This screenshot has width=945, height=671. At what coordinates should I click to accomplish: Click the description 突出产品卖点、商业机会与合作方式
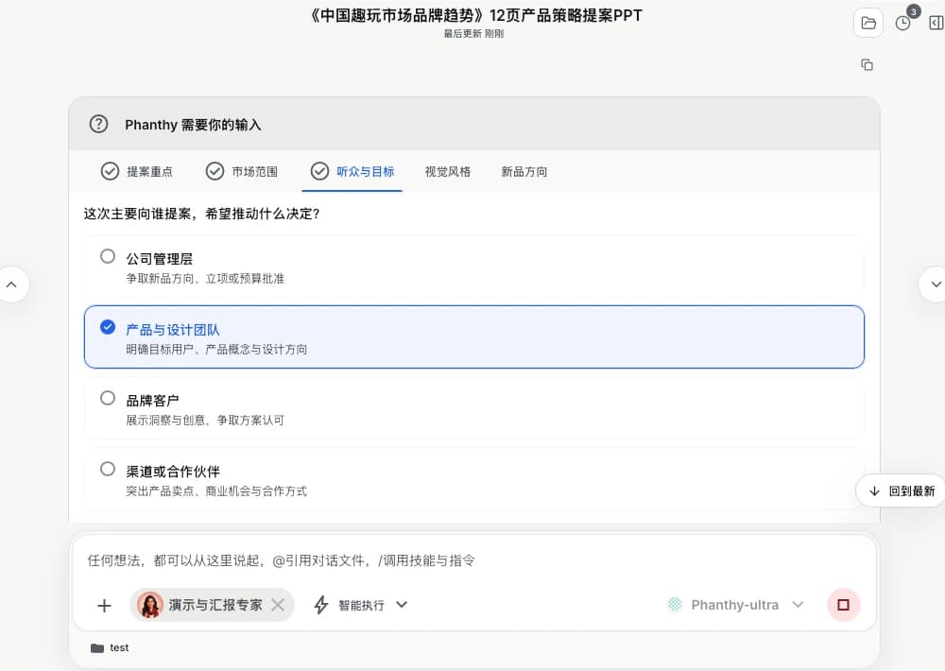coord(216,491)
